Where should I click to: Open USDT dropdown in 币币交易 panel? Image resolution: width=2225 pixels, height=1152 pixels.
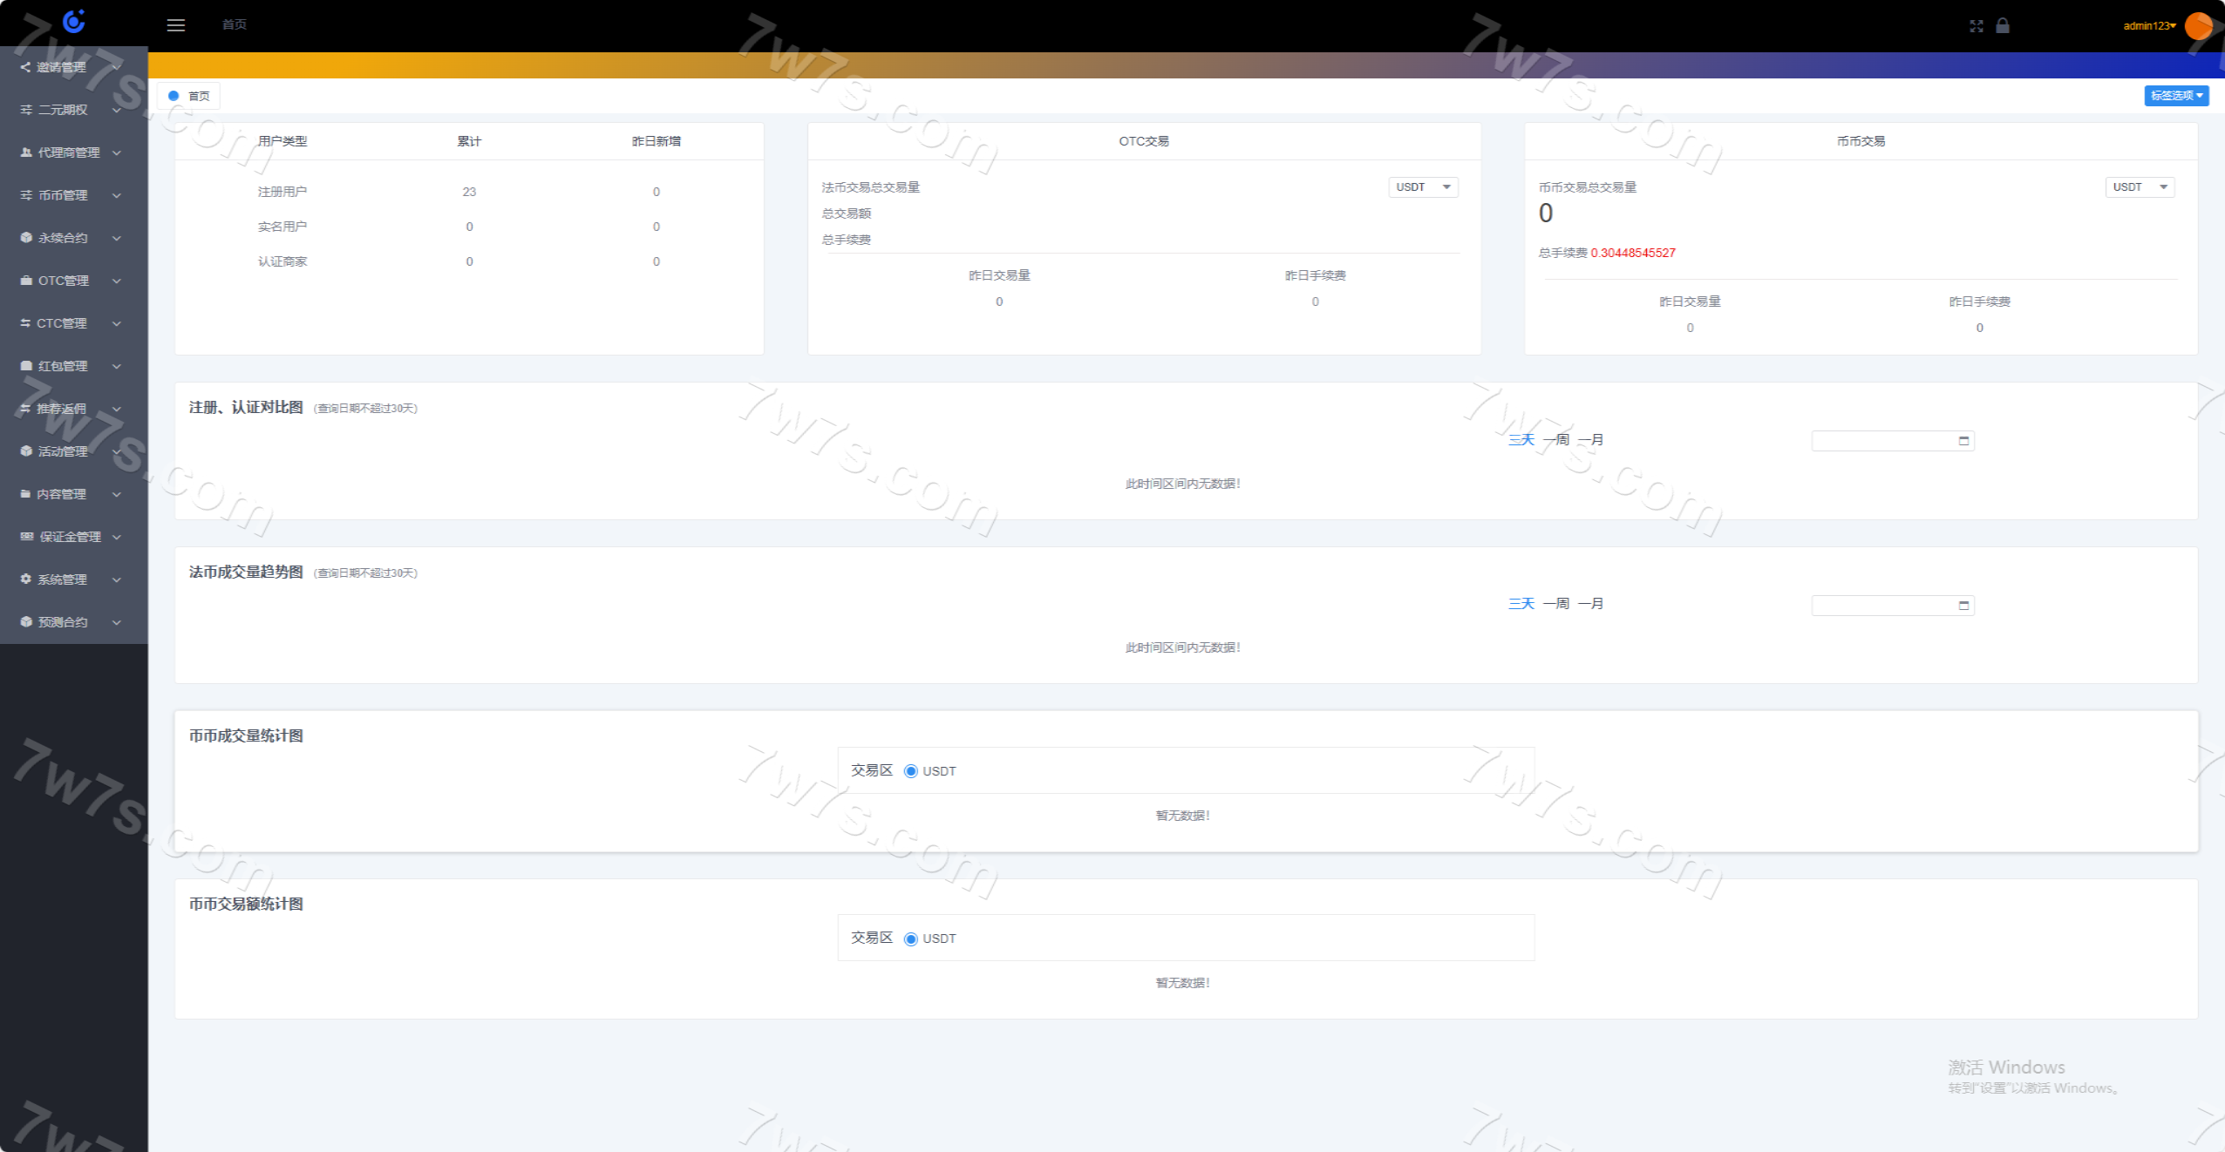pos(2139,187)
